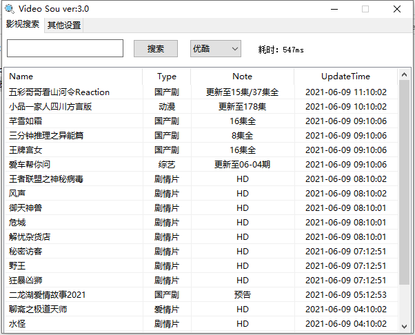Click timestamp 2021-06-09 05:12:53
The image size is (415, 335).
[x=346, y=295]
